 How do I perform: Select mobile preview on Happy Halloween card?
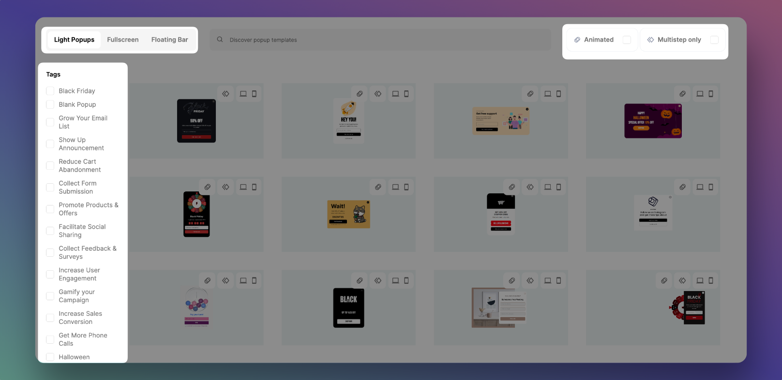point(711,94)
